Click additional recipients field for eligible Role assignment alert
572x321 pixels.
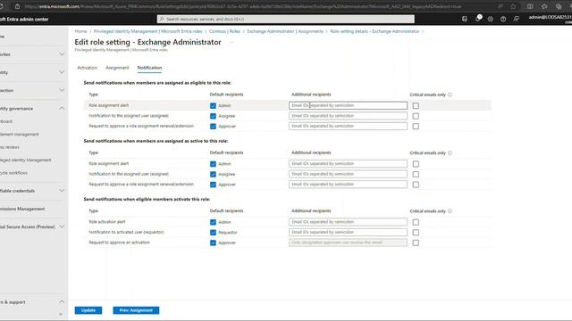point(348,105)
